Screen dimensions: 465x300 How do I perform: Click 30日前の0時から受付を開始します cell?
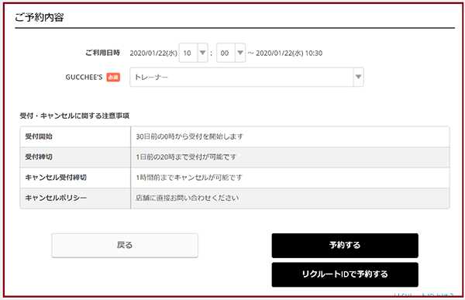pos(290,136)
